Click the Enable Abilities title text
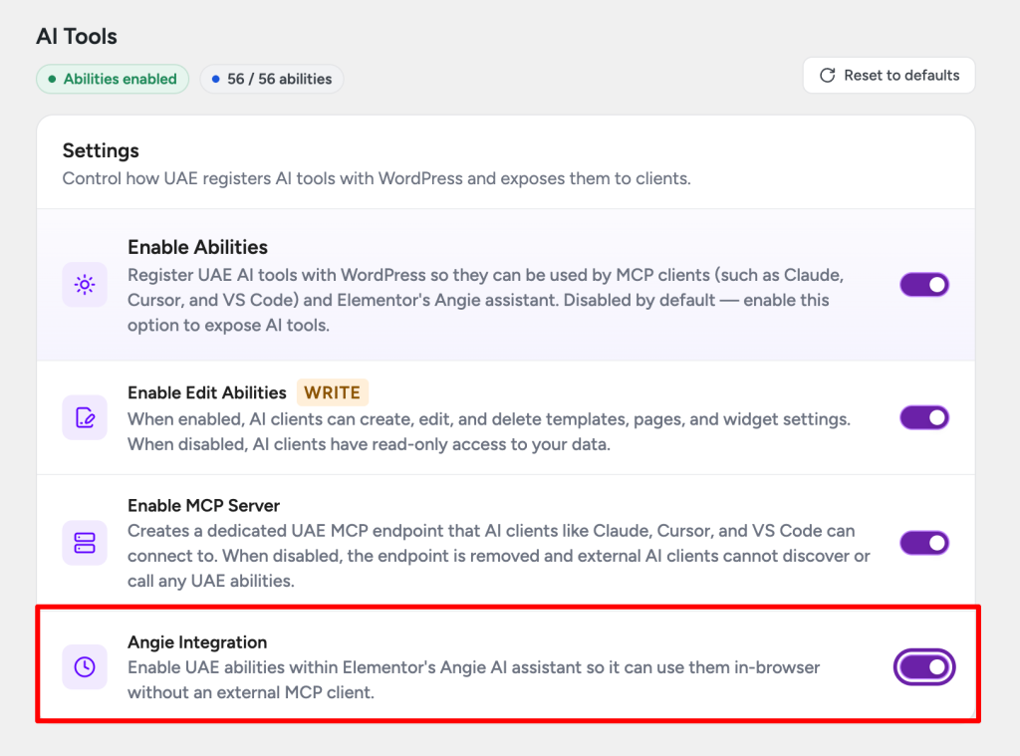1020x756 pixels. [x=198, y=247]
